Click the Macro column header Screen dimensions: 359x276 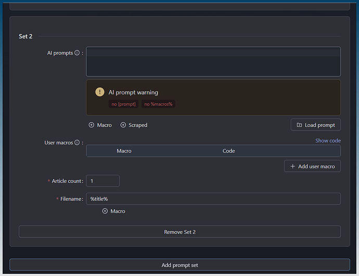click(x=124, y=151)
